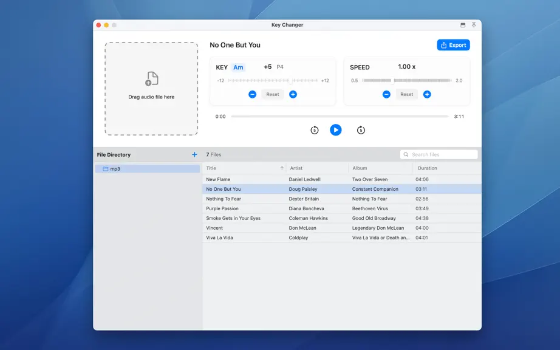The height and width of the screenshot is (350, 560).
Task: Increase the playback speed
Action: [x=427, y=94]
